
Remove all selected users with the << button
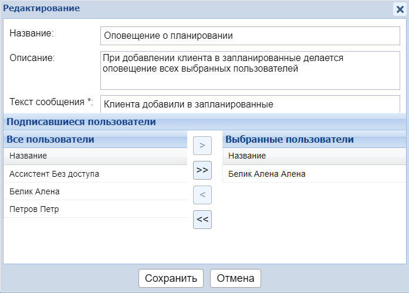pos(202,219)
